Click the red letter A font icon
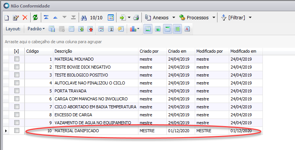Image resolution: width=295 pixels, height=150 pixels. [x=187, y=29]
